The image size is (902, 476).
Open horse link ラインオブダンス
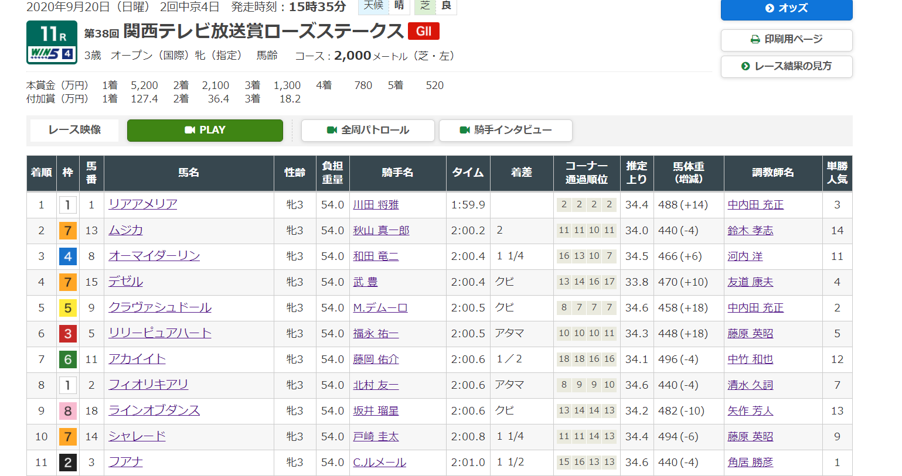click(154, 410)
